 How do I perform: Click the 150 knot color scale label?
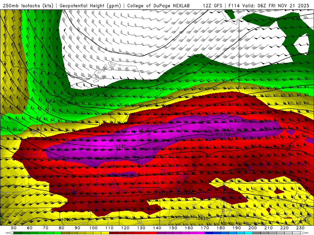point(173,228)
